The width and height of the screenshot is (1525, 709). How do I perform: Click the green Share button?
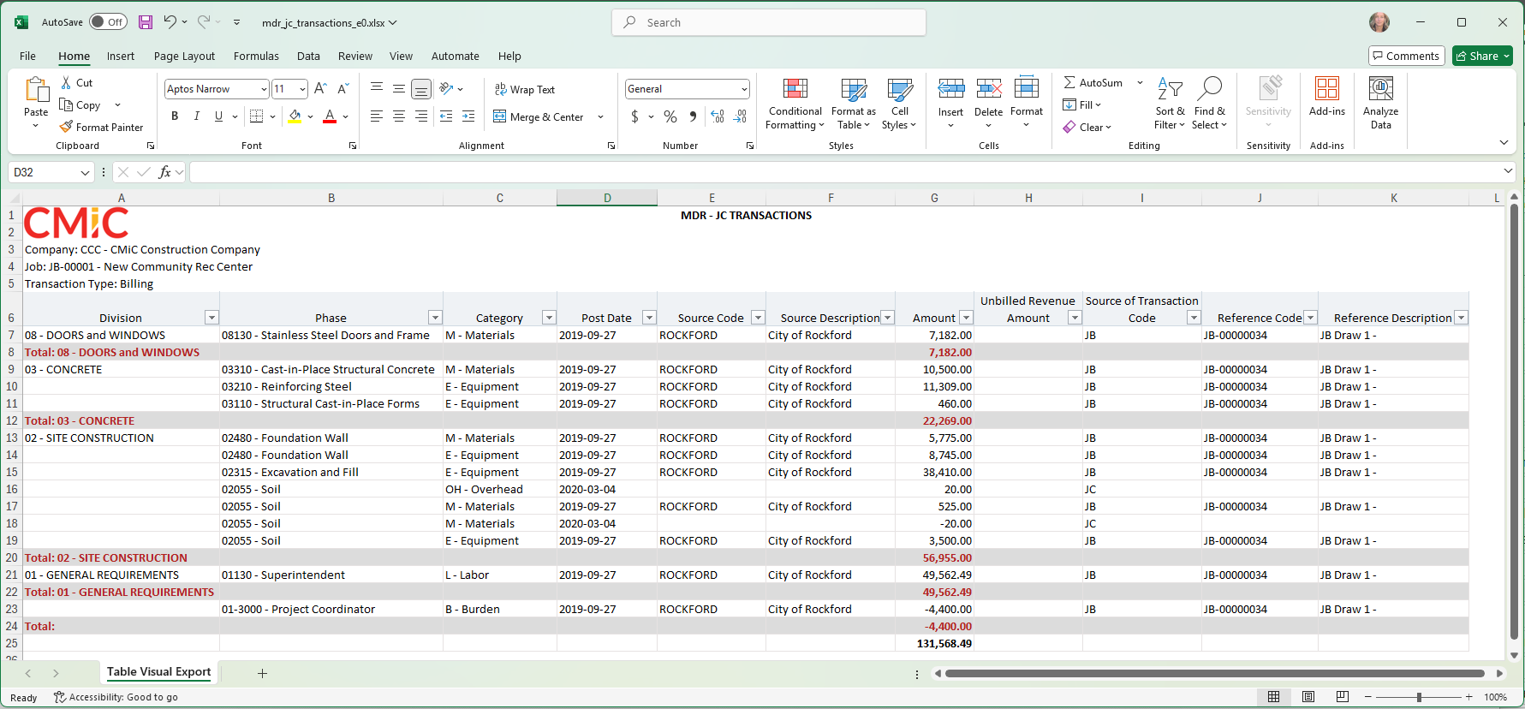coord(1482,56)
